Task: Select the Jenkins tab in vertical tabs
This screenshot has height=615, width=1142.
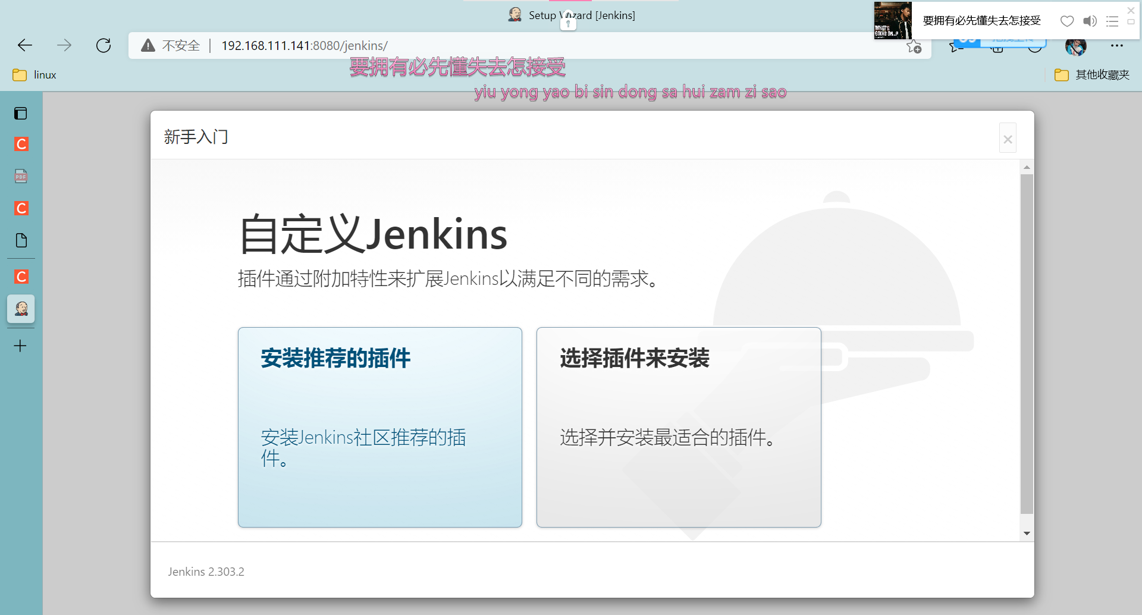Action: pos(21,309)
